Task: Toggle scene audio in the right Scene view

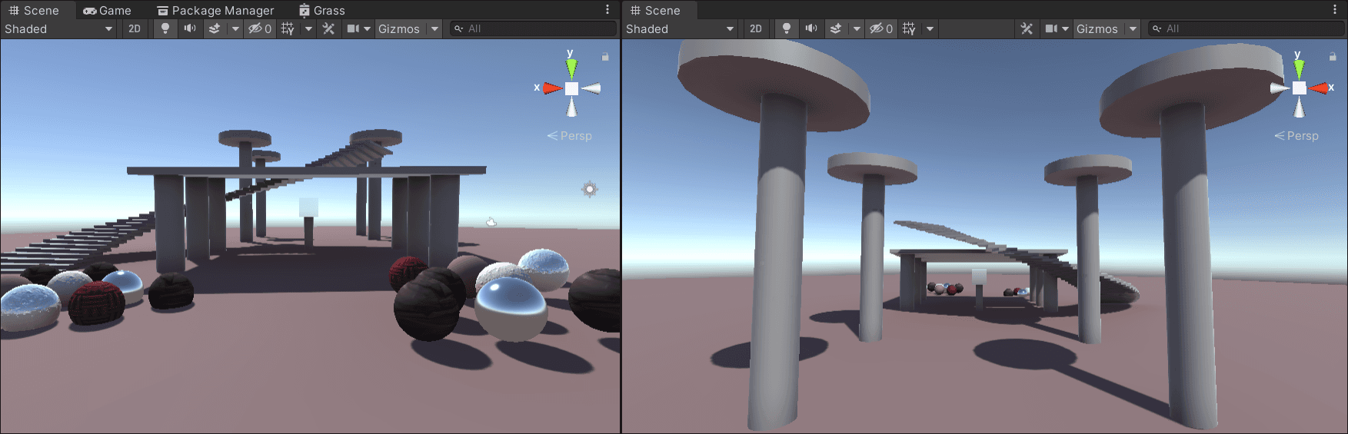Action: click(810, 28)
